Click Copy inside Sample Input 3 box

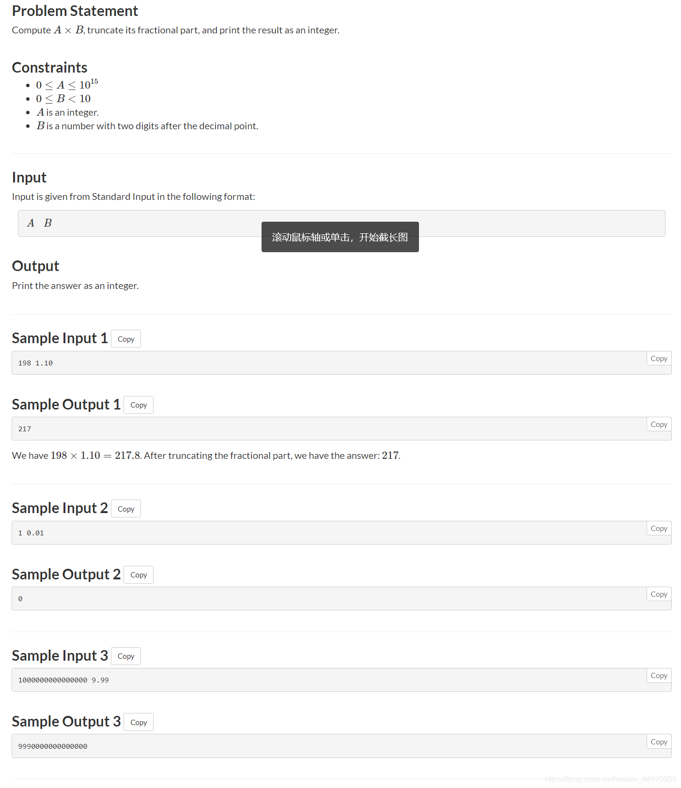click(x=659, y=676)
